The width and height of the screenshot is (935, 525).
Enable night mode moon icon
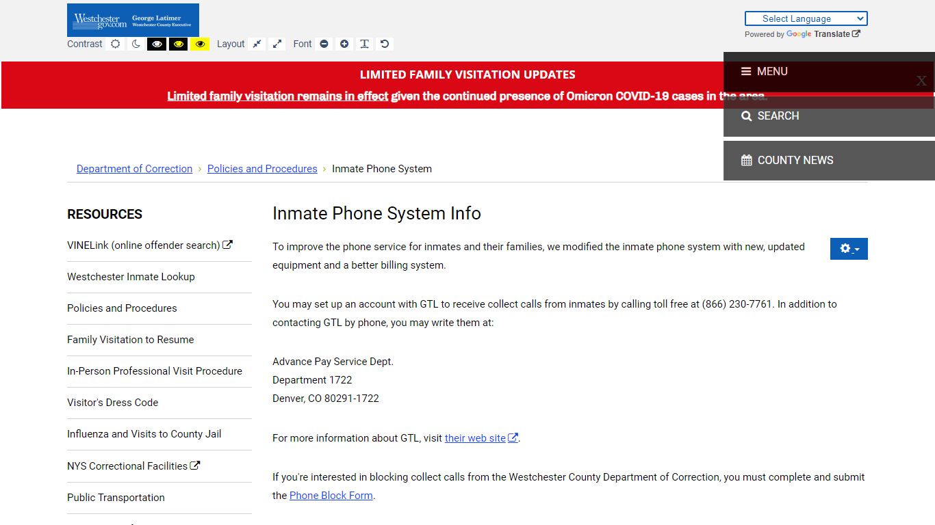click(x=136, y=44)
